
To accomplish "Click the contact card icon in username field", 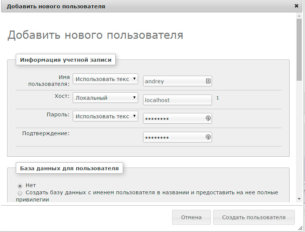I will pos(208,81).
